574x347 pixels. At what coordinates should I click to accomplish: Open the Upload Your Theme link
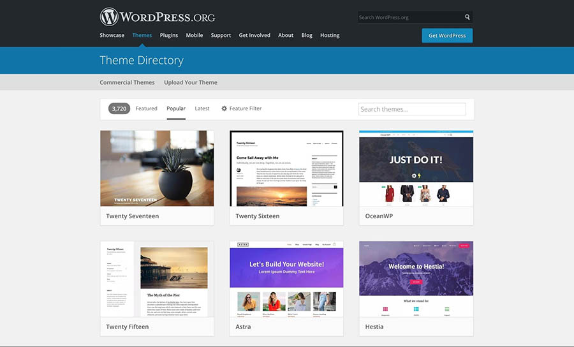point(190,82)
